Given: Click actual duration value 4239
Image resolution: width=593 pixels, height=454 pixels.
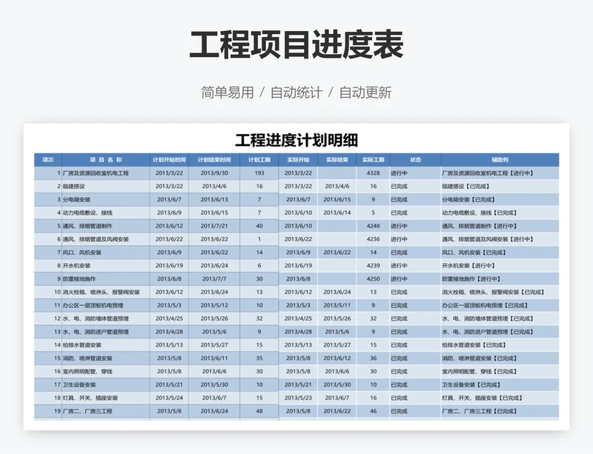Looking at the screenshot, I should pos(373,266).
